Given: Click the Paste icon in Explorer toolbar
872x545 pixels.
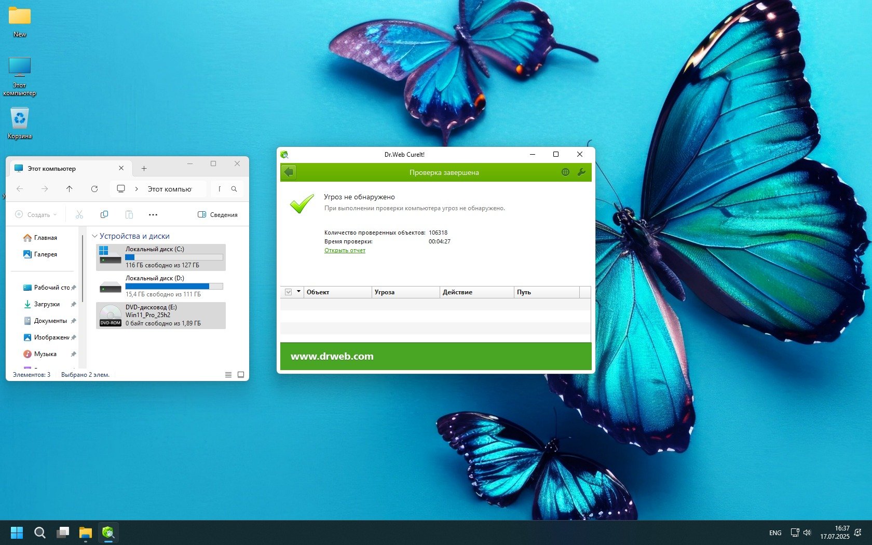Looking at the screenshot, I should point(129,214).
